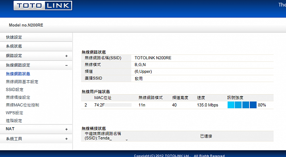Screen dimensions: 286x157
Task: Click Model no.N200RE label
Action: 26,25
